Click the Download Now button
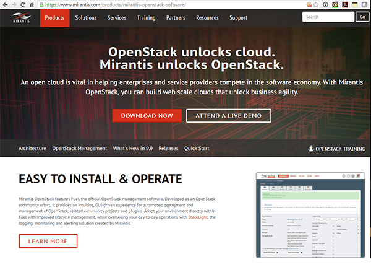This screenshot has height=267, width=371. (x=147, y=116)
